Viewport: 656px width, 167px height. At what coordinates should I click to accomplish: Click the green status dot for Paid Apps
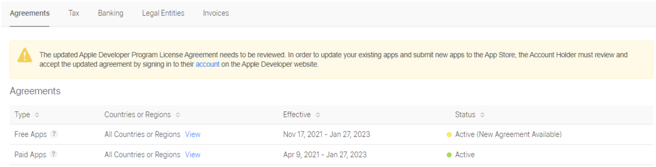coord(449,155)
